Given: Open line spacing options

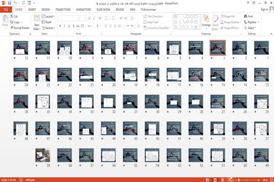Looking at the screenshot, I should 132,18.
